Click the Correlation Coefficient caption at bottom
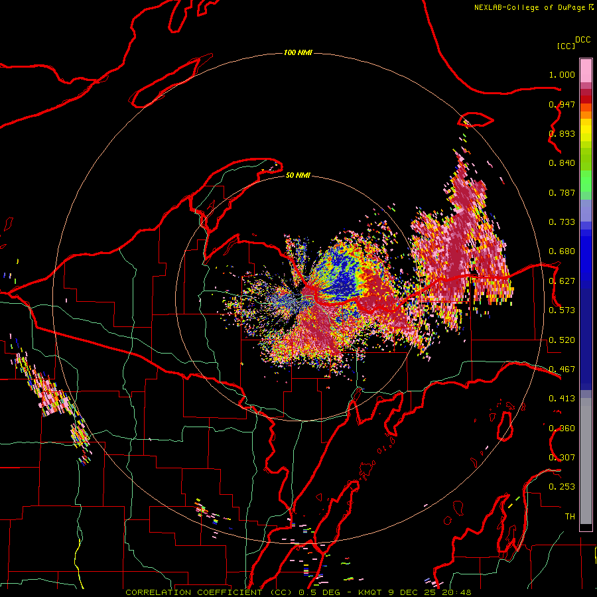The image size is (597, 597). (x=298, y=592)
